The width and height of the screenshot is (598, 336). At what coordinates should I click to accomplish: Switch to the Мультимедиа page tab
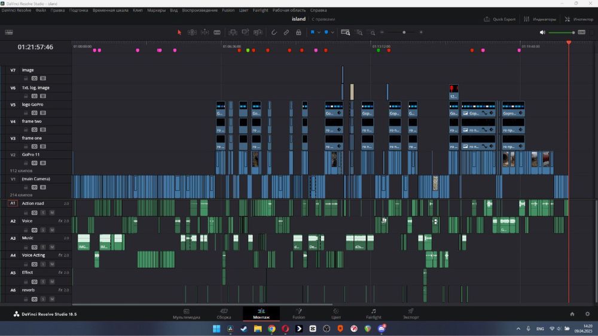(x=187, y=314)
